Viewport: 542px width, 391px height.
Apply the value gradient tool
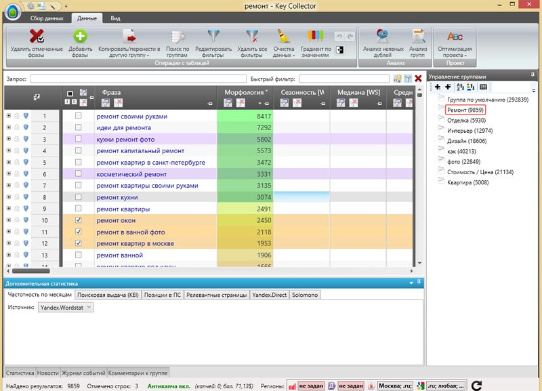316,36
